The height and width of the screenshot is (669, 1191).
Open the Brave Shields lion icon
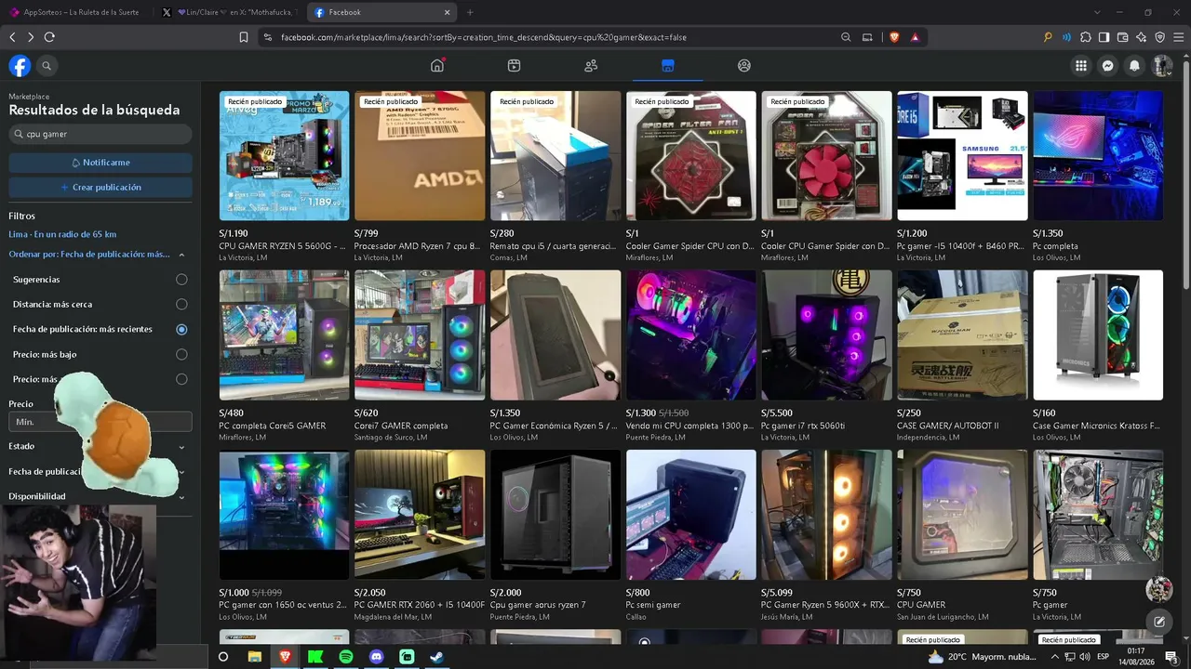point(894,37)
